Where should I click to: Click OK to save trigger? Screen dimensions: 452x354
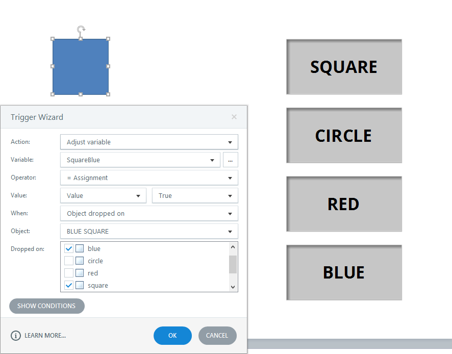(x=172, y=336)
